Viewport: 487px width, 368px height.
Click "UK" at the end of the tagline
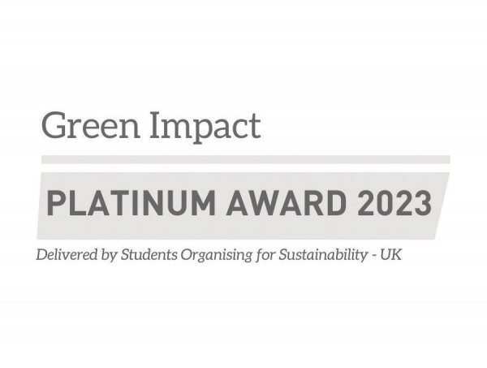pos(390,254)
